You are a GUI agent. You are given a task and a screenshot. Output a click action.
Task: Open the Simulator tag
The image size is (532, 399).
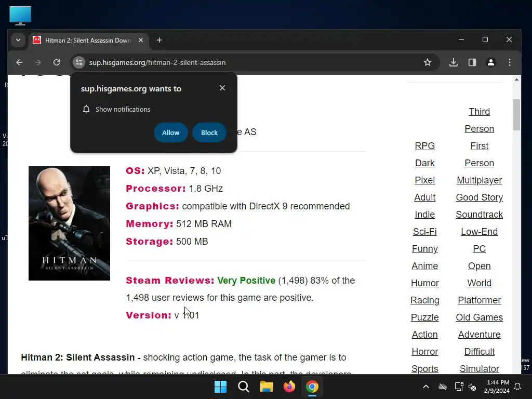(479, 369)
